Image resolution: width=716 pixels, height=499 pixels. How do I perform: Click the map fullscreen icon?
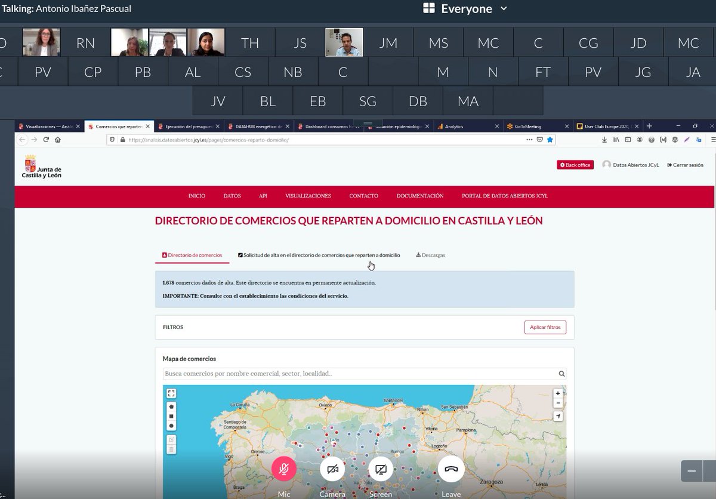coord(171,393)
